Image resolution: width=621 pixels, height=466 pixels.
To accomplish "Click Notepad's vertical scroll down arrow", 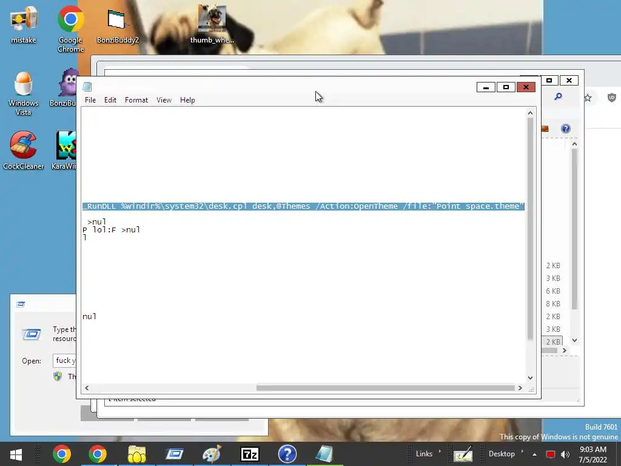I will [x=530, y=378].
